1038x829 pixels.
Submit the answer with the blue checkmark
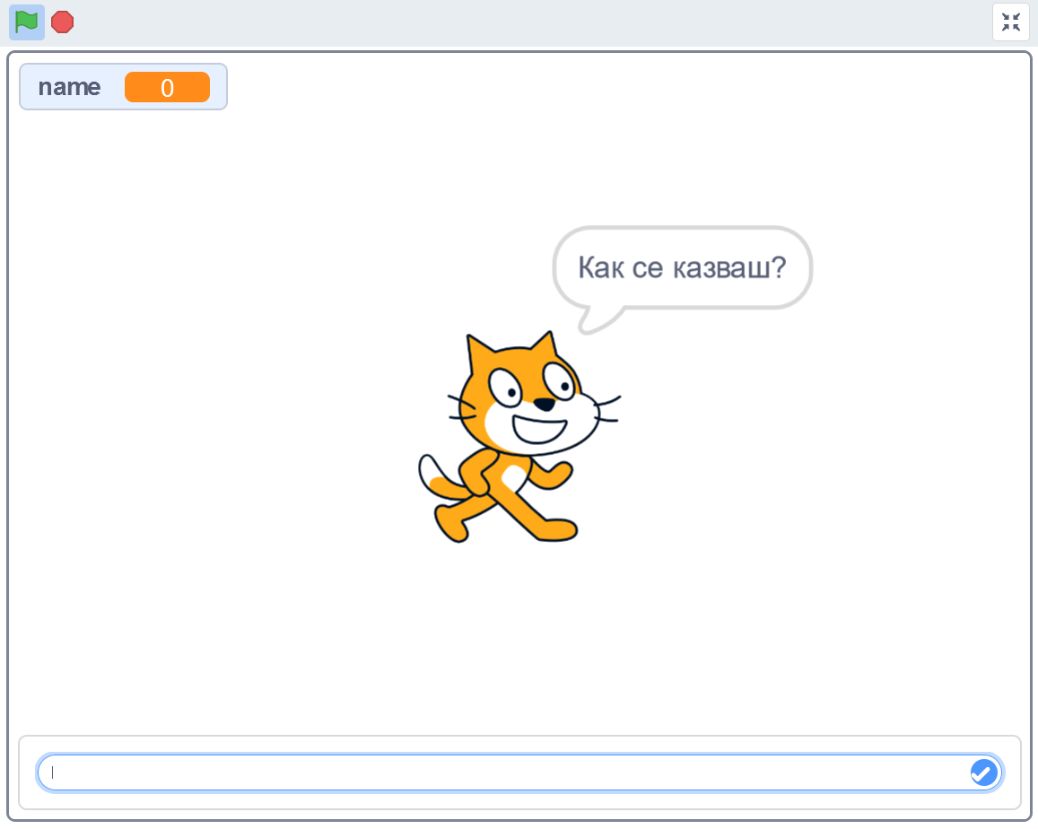(x=983, y=772)
